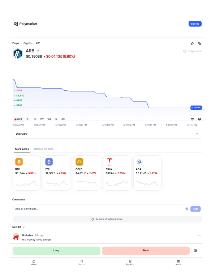Open more options on Kuukskes comment

point(199,235)
